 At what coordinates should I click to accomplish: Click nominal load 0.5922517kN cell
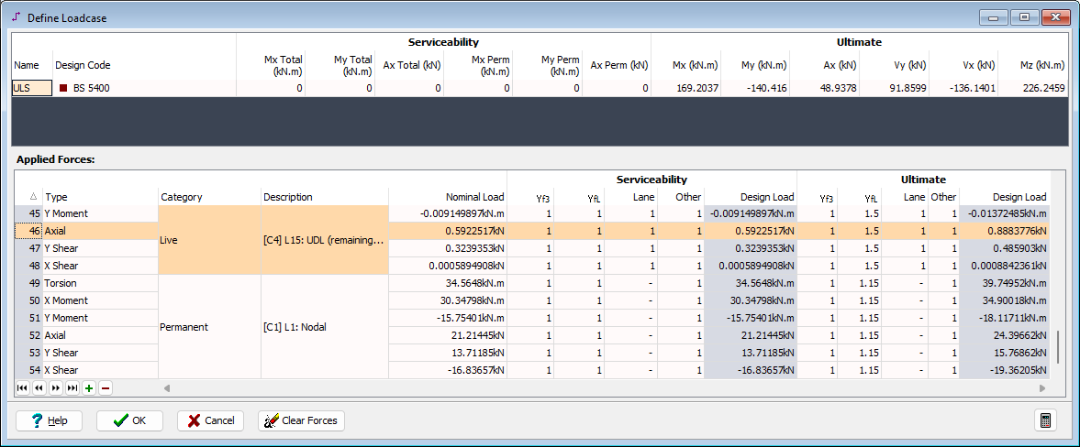[448, 231]
